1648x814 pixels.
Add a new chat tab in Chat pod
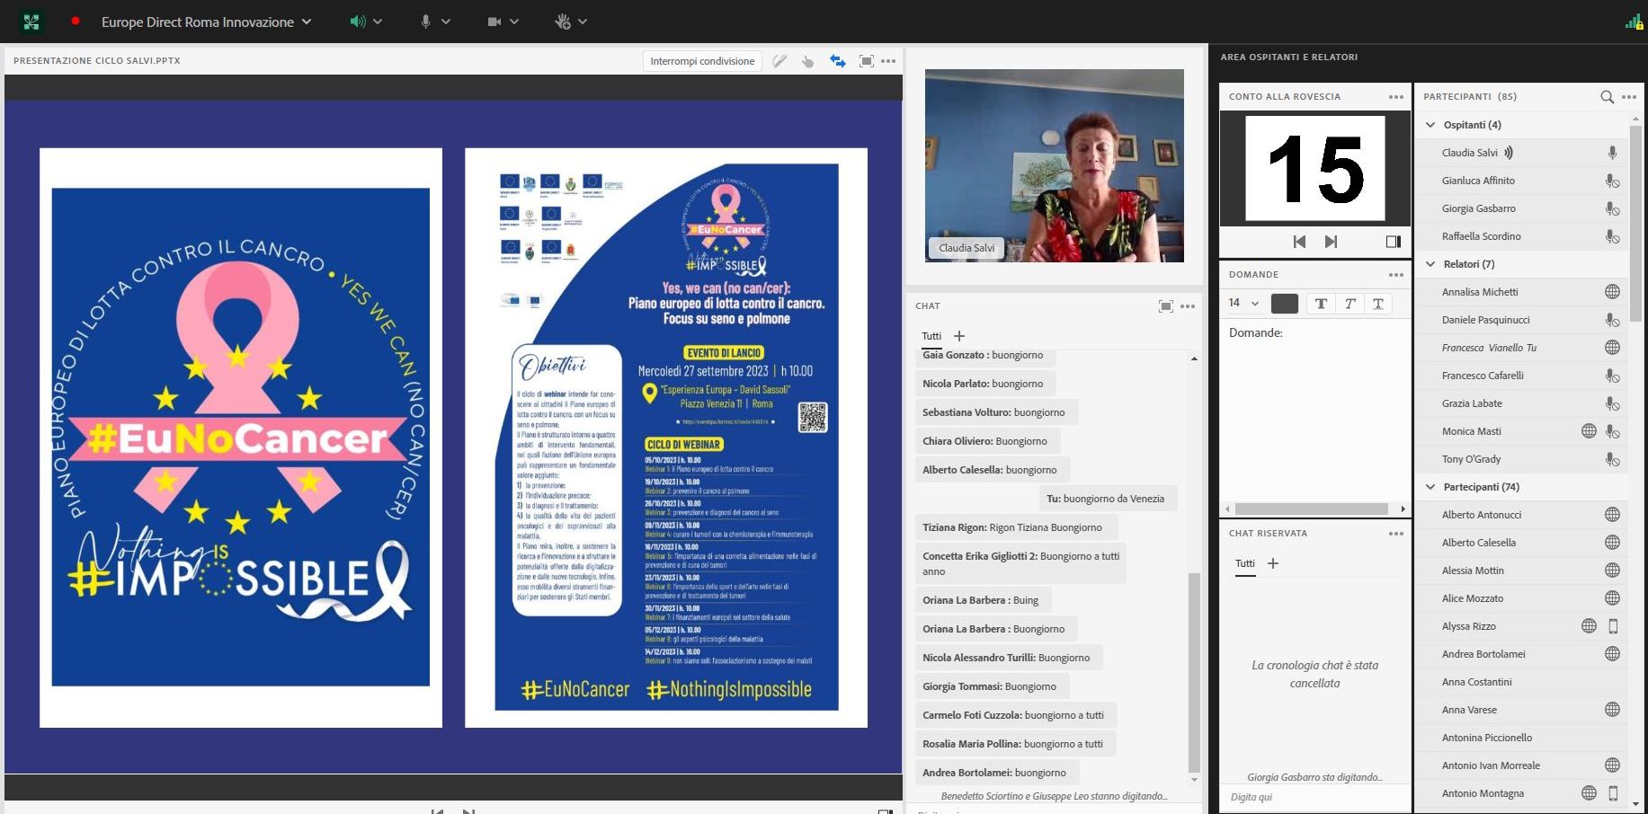click(x=959, y=336)
